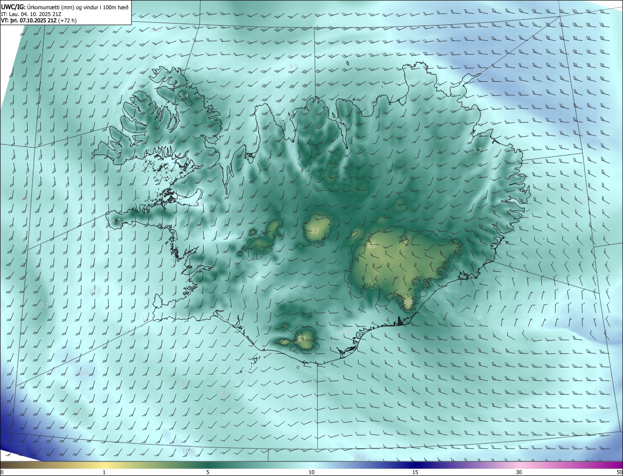Click the colour scale tick label 15
Screen dimensions: 623x476
click(x=415, y=472)
